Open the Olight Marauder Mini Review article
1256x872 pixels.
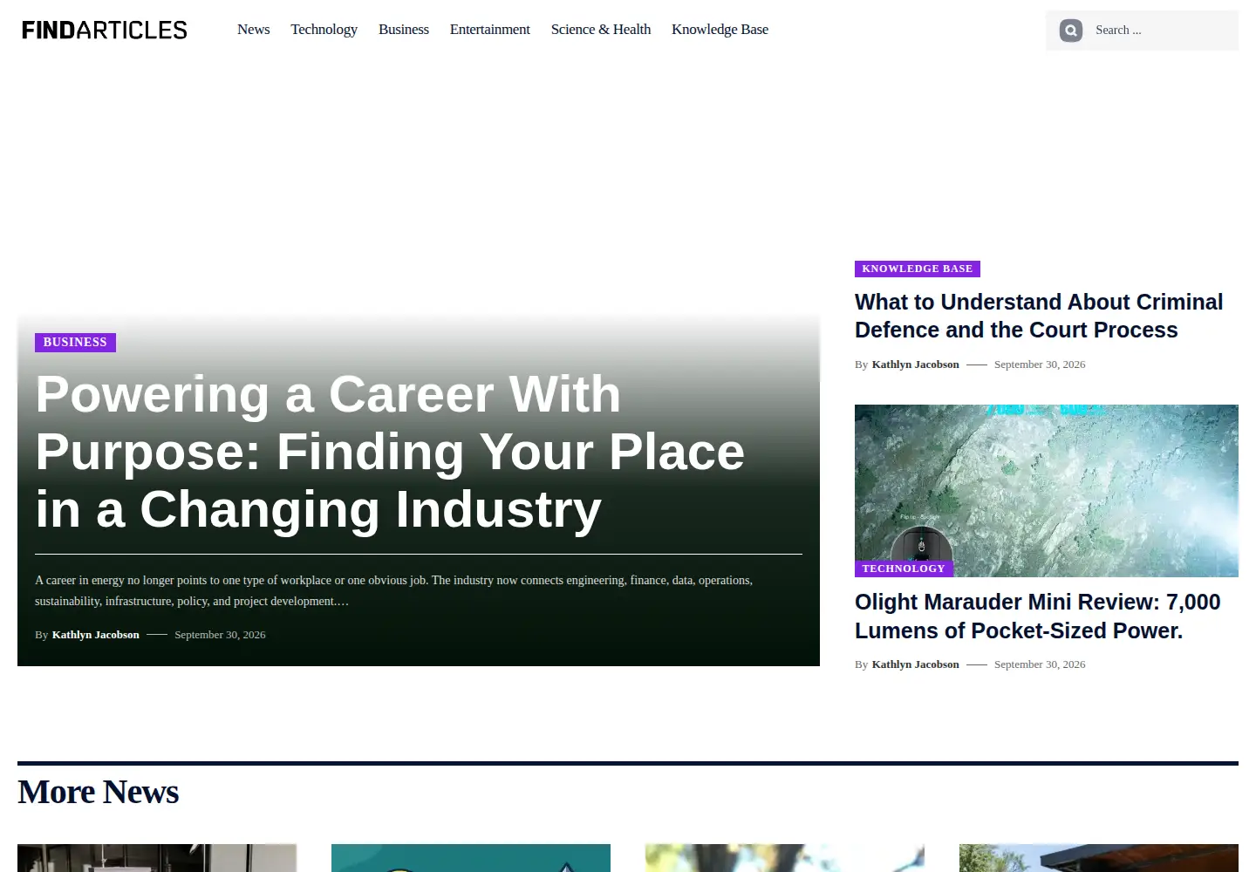click(1037, 616)
